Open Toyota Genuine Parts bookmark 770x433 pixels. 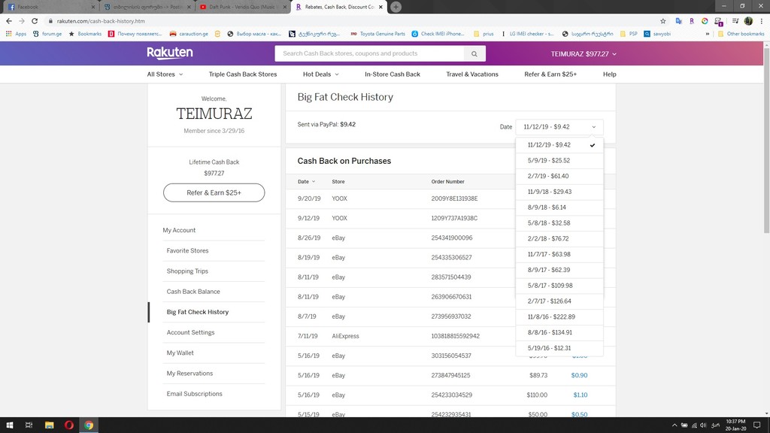[x=377, y=34]
